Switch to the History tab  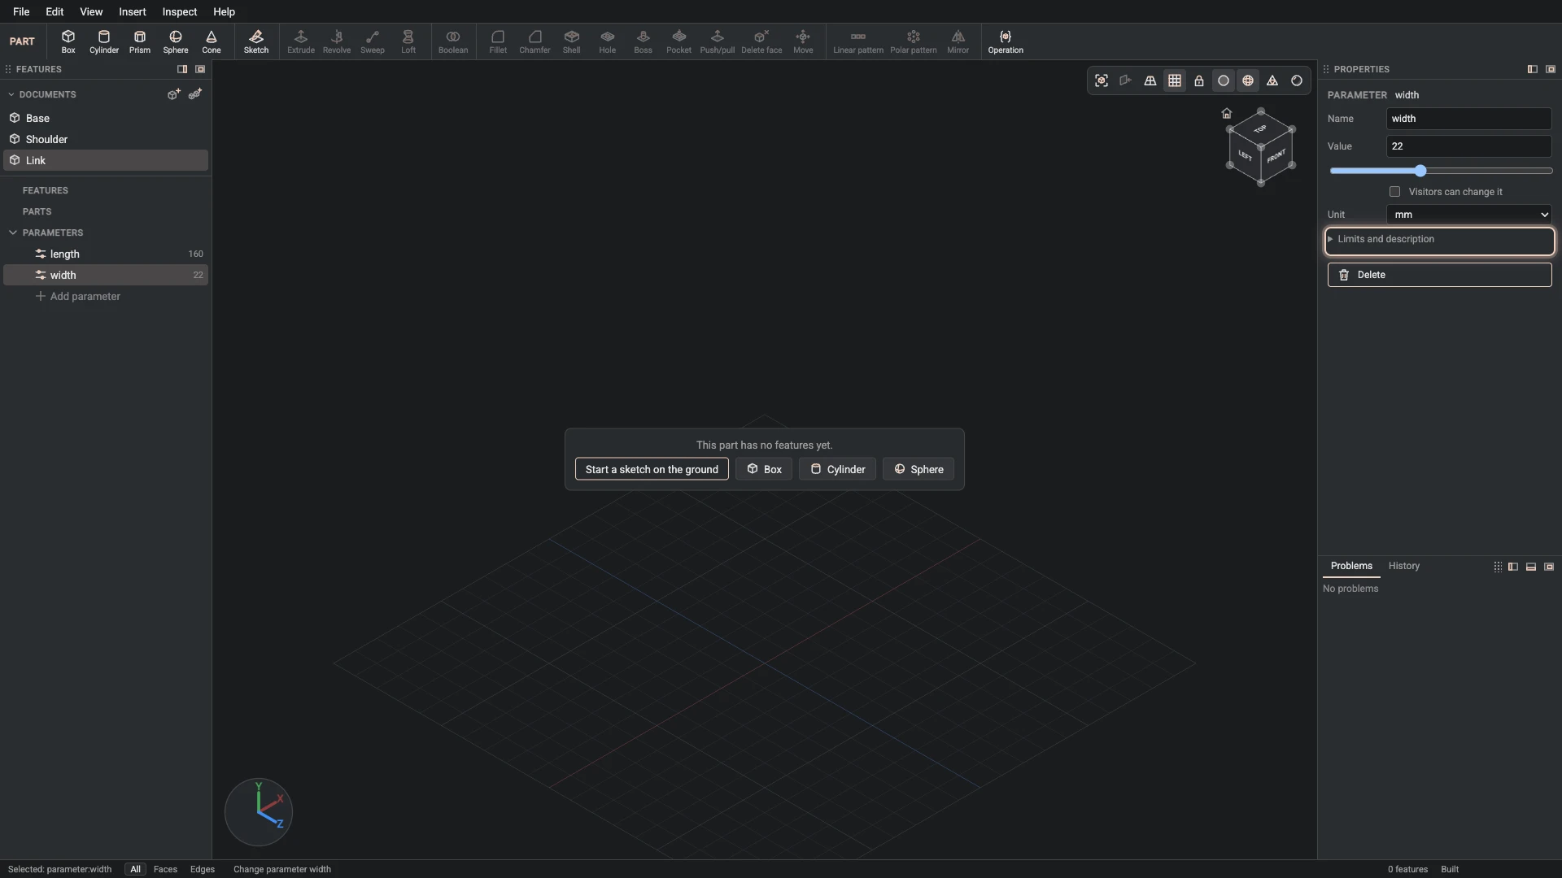1404,566
